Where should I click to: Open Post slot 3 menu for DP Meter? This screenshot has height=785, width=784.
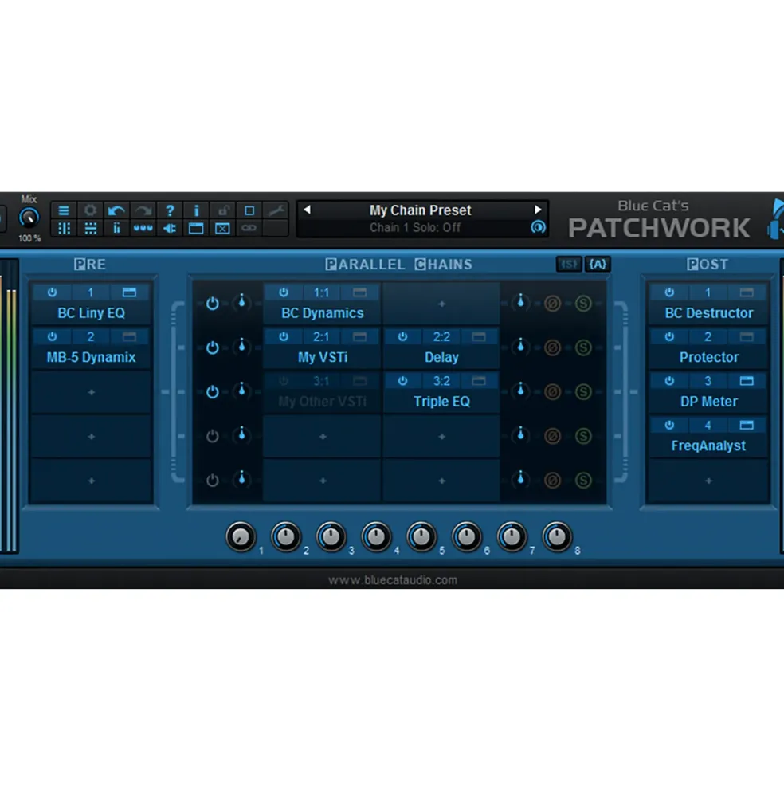[708, 381]
